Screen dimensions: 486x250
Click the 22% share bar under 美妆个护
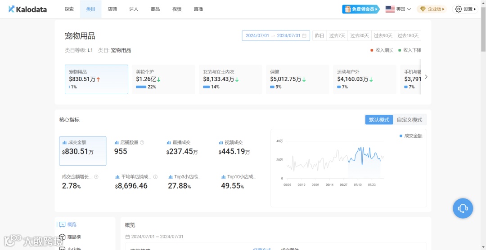pyautogui.click(x=141, y=87)
